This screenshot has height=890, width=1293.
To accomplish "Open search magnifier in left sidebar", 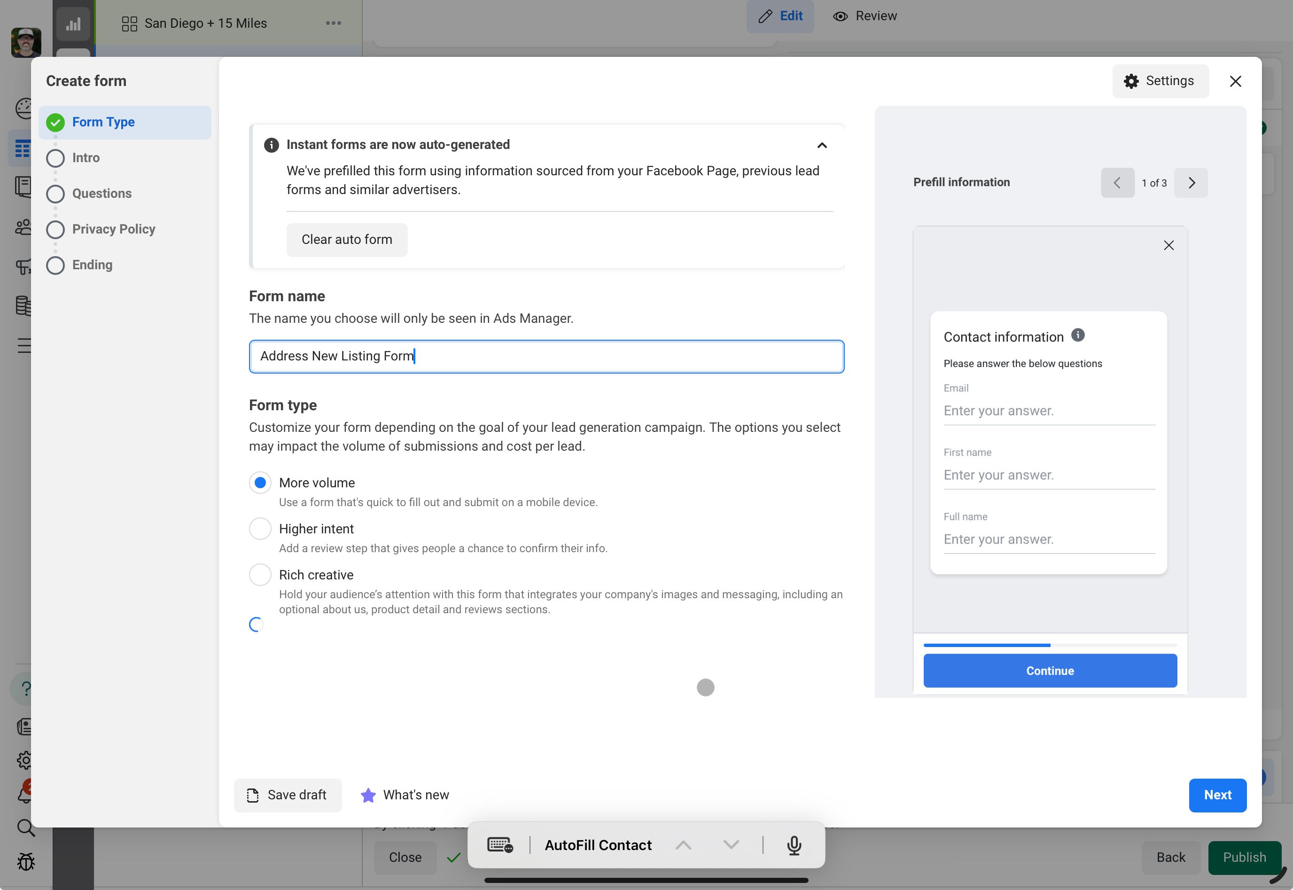I will tap(25, 828).
